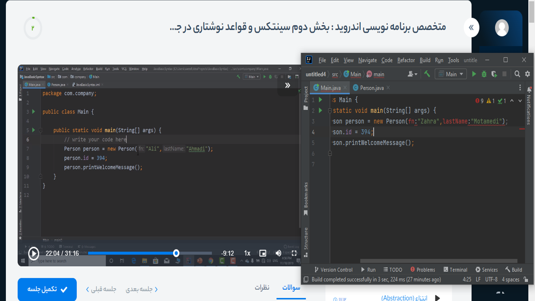Open the Tools menu

(453, 60)
